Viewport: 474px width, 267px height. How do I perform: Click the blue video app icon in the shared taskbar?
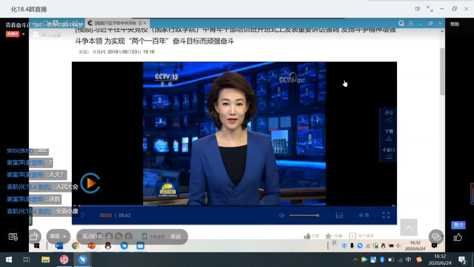pyautogui.click(x=140, y=246)
